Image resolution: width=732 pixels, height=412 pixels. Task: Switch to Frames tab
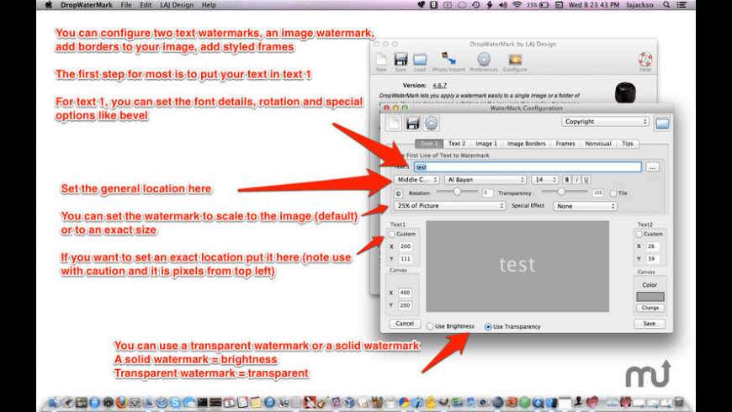[565, 144]
